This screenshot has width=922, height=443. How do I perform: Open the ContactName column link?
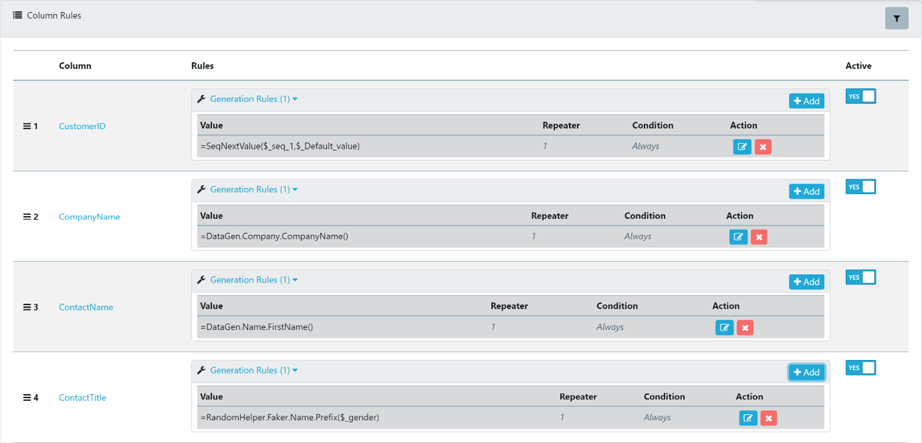coord(86,307)
